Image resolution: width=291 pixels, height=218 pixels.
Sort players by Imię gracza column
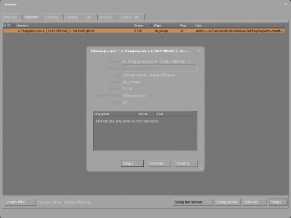tap(115, 114)
